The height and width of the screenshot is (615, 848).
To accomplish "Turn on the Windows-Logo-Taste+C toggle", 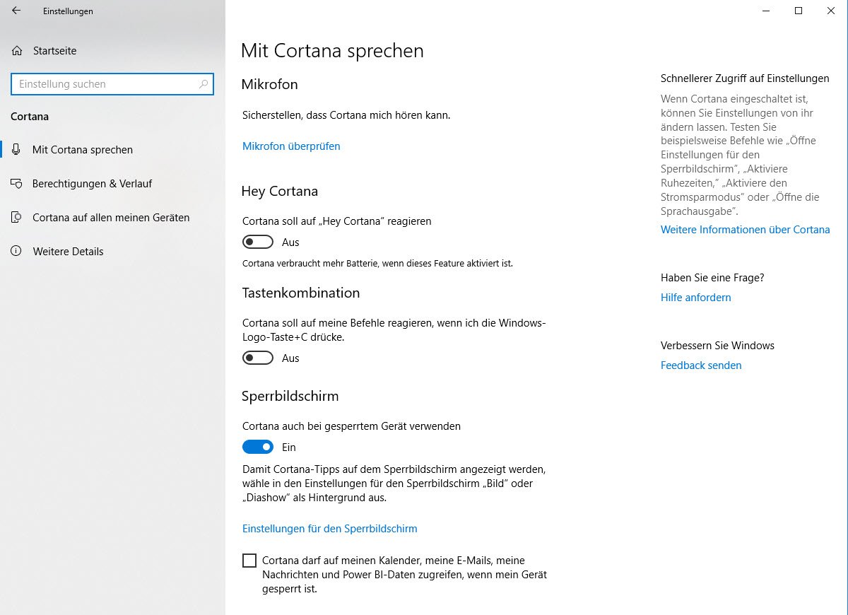I will tap(258, 358).
